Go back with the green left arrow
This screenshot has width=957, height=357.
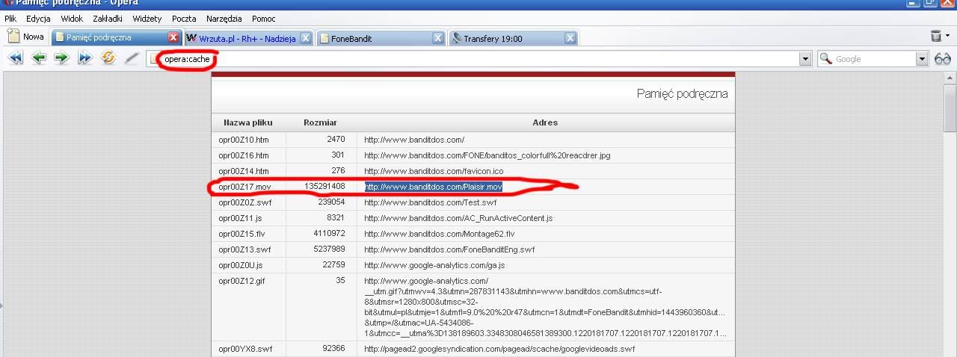point(38,58)
